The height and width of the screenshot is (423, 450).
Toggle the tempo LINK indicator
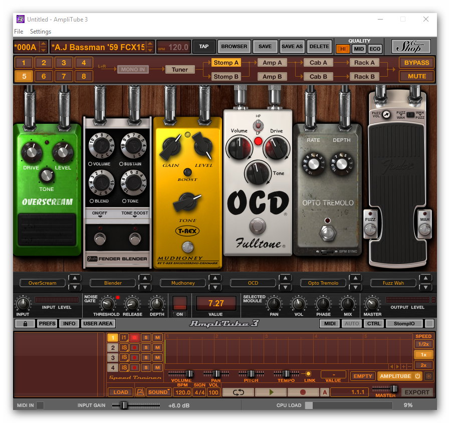(308, 374)
